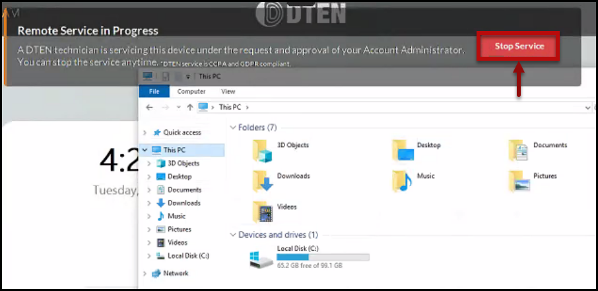598x291 pixels.
Task: Open the Desktop folder icon
Action: tap(403, 150)
